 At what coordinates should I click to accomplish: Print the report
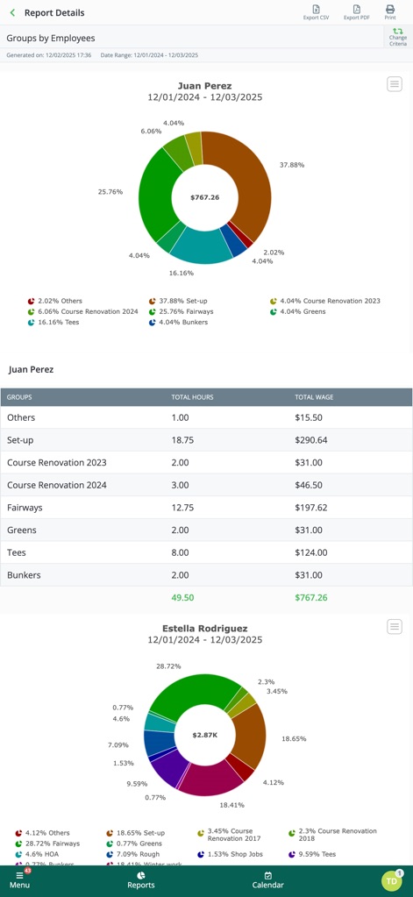(x=390, y=12)
